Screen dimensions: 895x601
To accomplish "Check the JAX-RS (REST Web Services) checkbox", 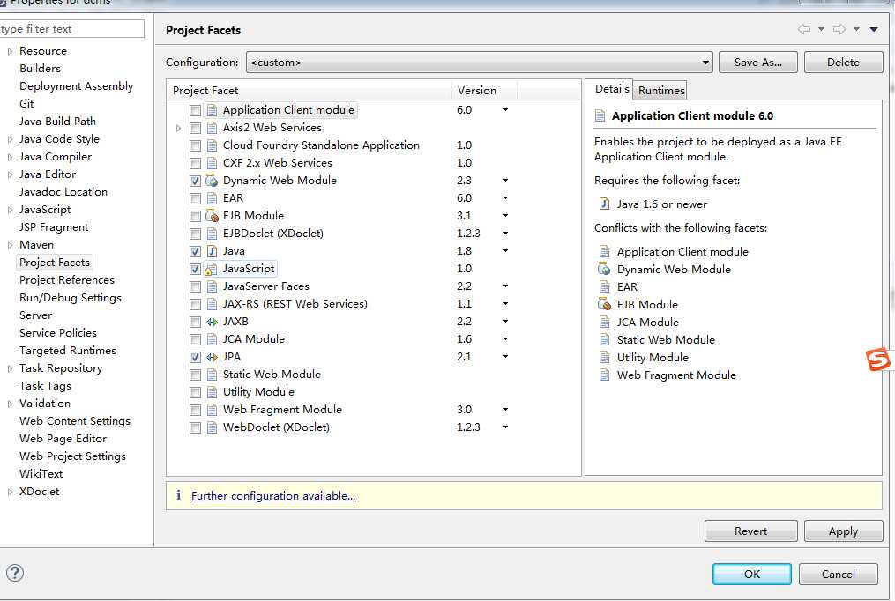I will [195, 305].
